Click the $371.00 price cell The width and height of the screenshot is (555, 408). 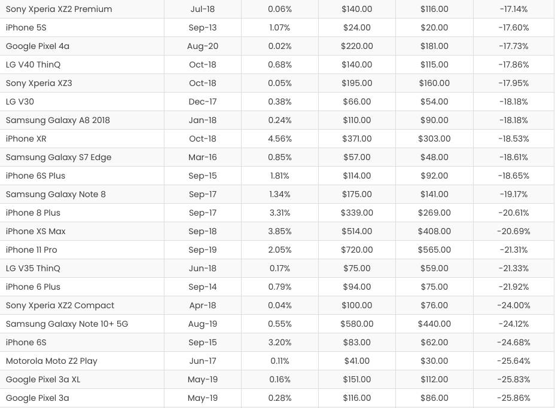(356, 139)
